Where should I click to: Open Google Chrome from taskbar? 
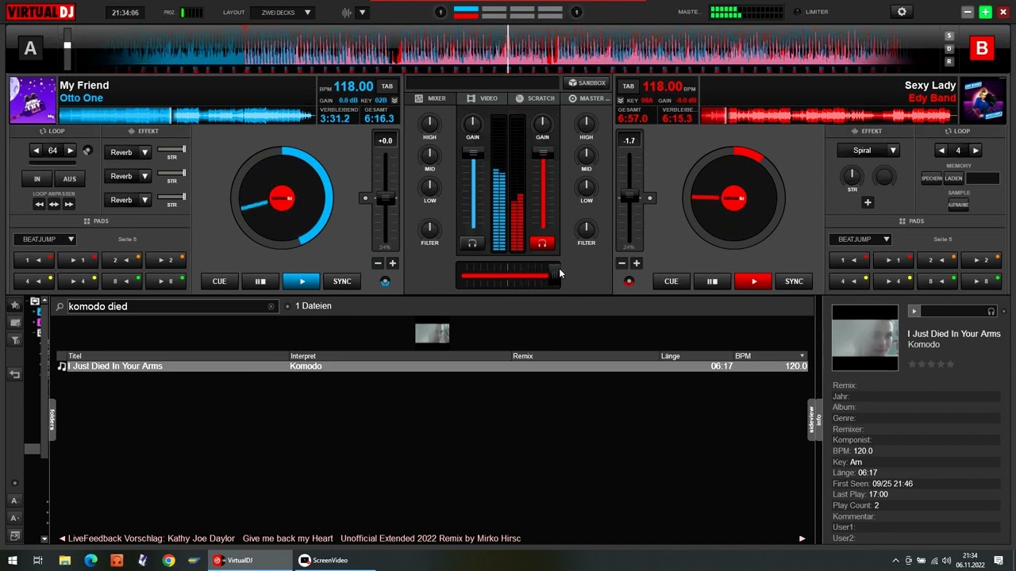coord(168,561)
